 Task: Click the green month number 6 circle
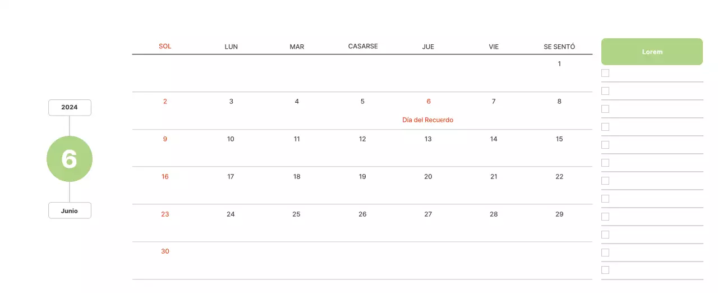pyautogui.click(x=70, y=159)
